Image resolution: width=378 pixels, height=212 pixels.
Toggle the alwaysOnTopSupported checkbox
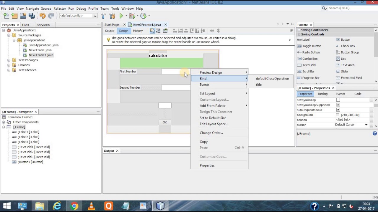pos(338,105)
